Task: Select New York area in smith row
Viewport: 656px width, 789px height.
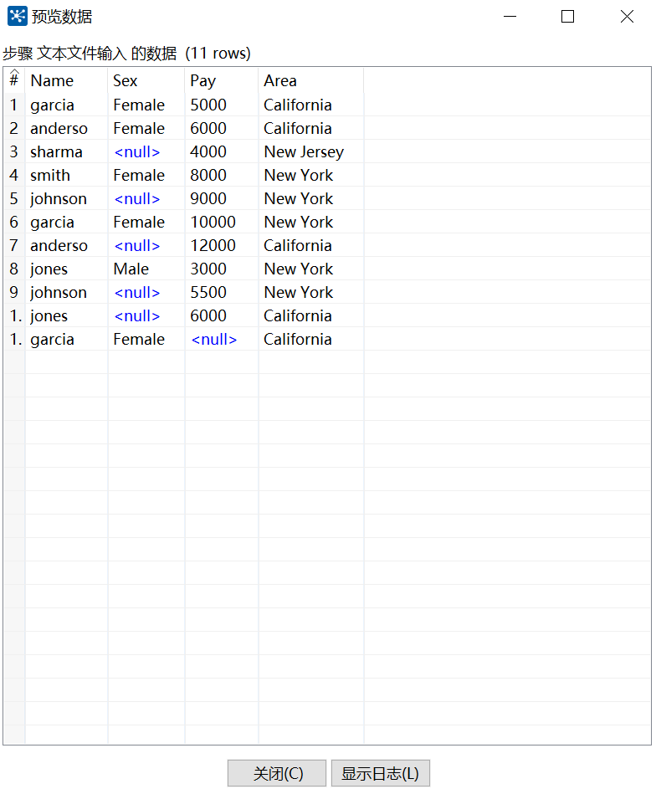Action: (x=311, y=175)
